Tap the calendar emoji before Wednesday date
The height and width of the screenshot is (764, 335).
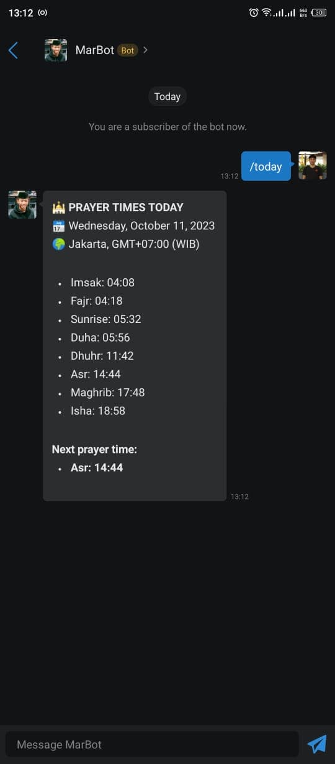[x=59, y=225]
